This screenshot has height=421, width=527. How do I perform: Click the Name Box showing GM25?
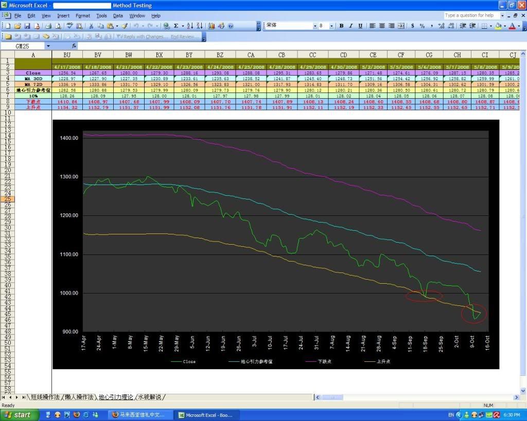click(x=23, y=46)
